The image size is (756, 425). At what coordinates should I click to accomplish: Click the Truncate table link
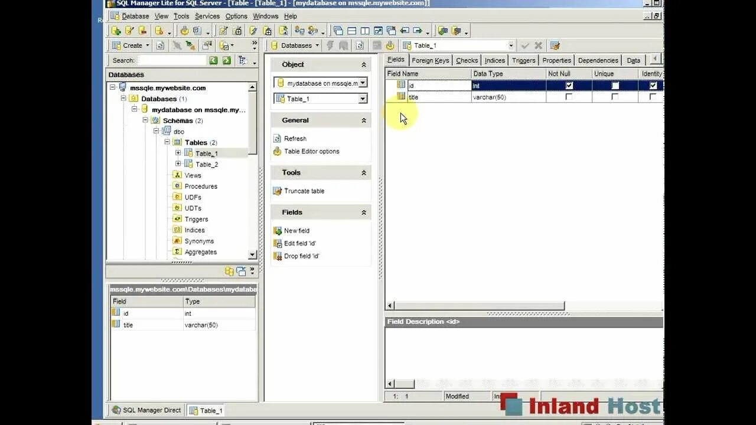304,191
